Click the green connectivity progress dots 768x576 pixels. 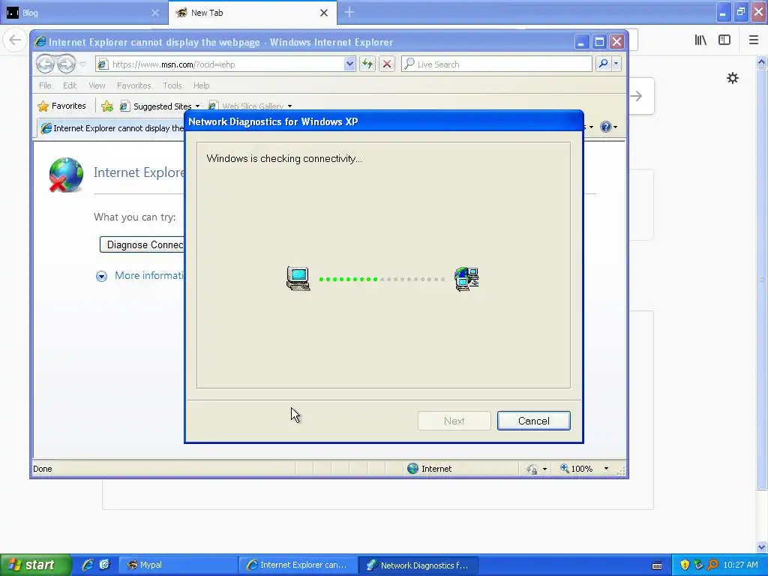tap(348, 279)
